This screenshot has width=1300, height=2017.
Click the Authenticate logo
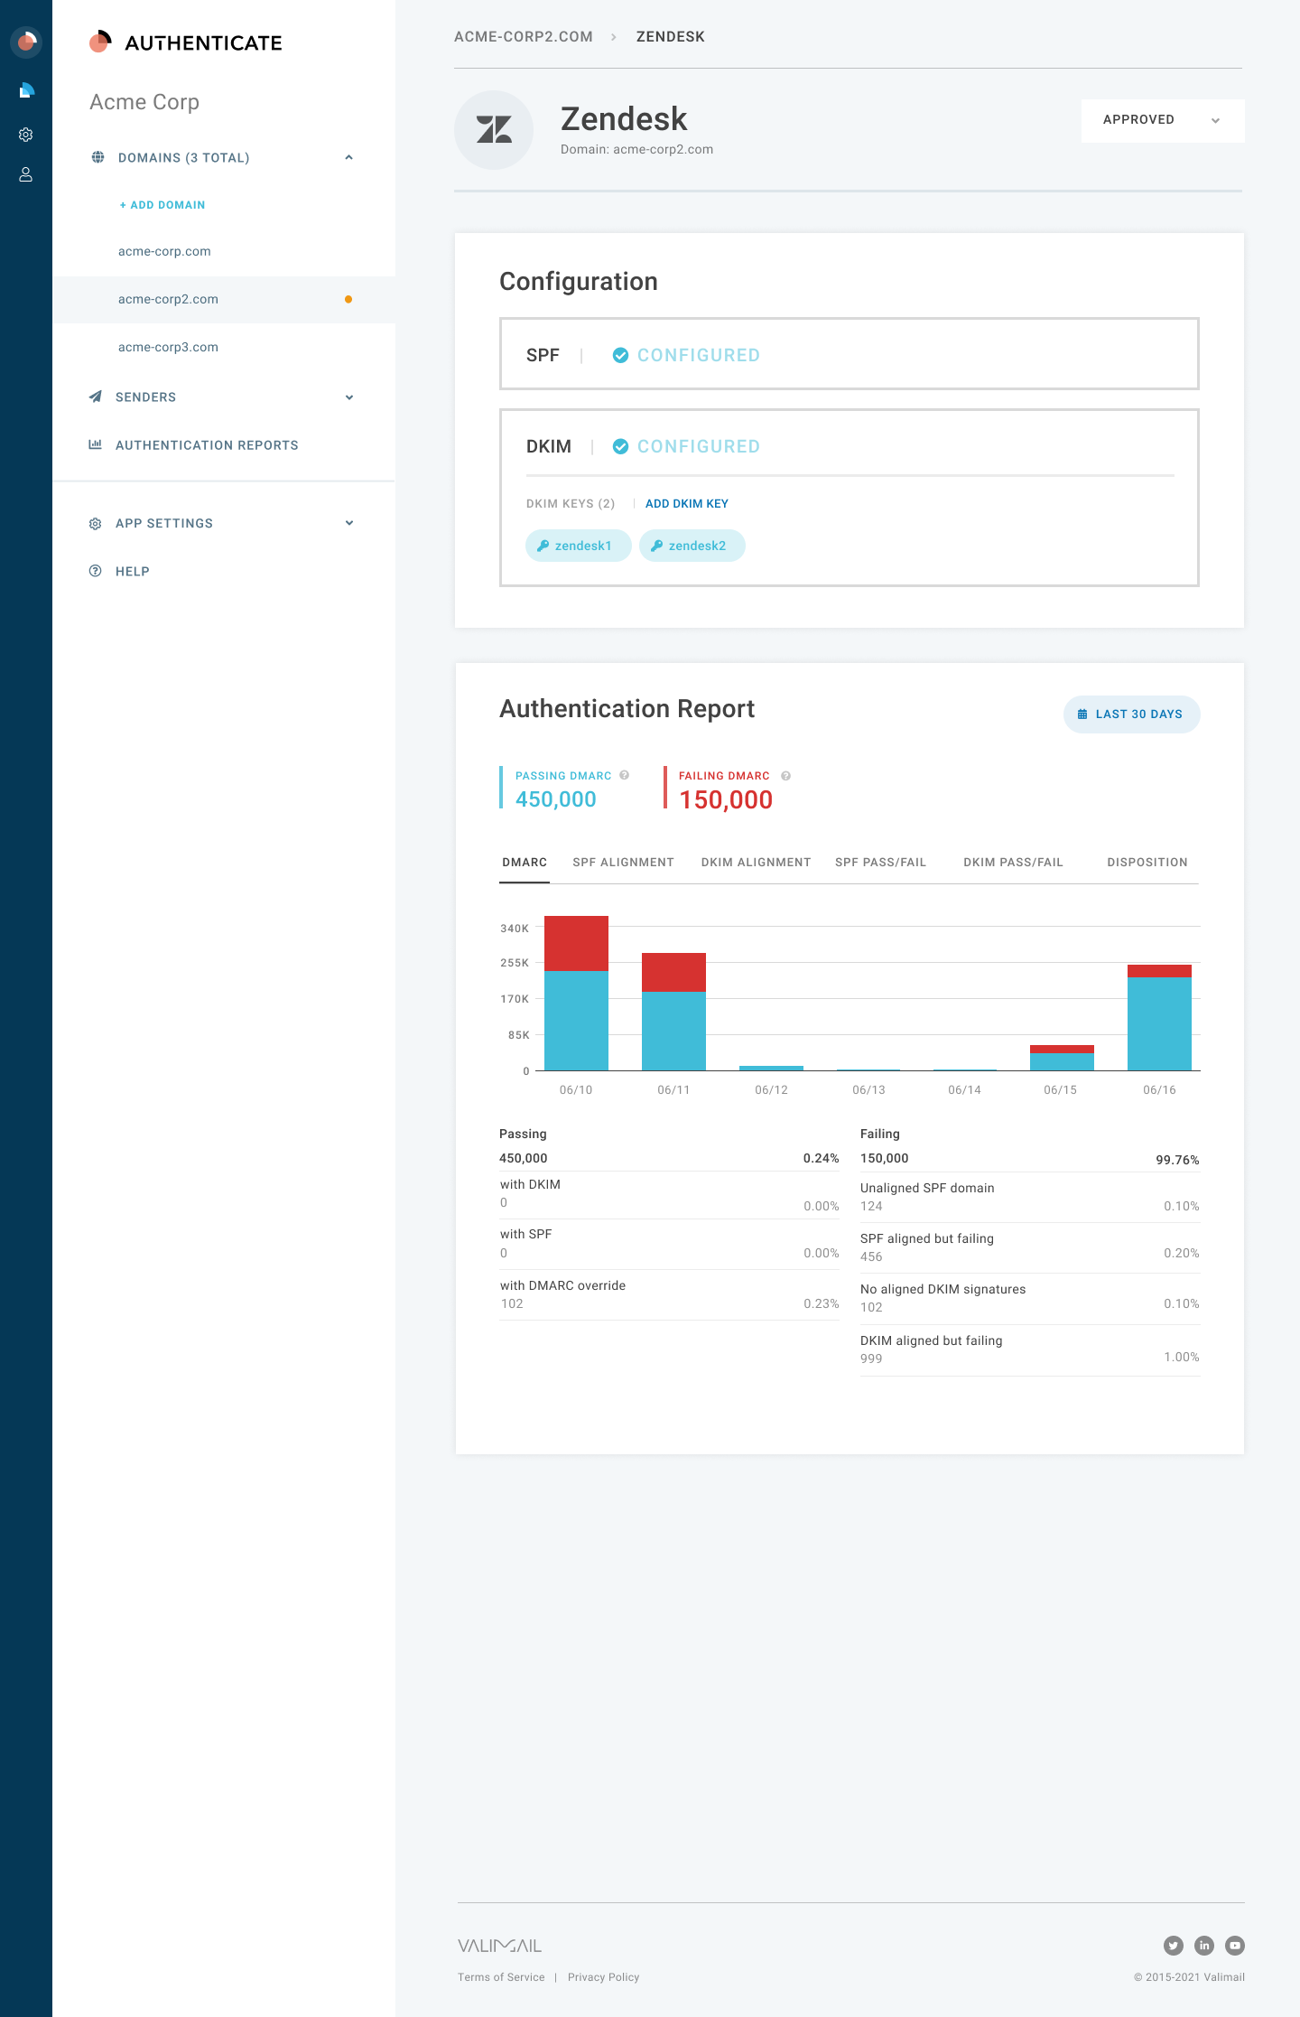pyautogui.click(x=186, y=42)
